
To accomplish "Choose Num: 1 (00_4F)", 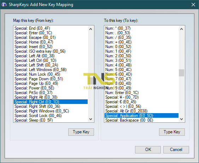I will coord(141,51).
